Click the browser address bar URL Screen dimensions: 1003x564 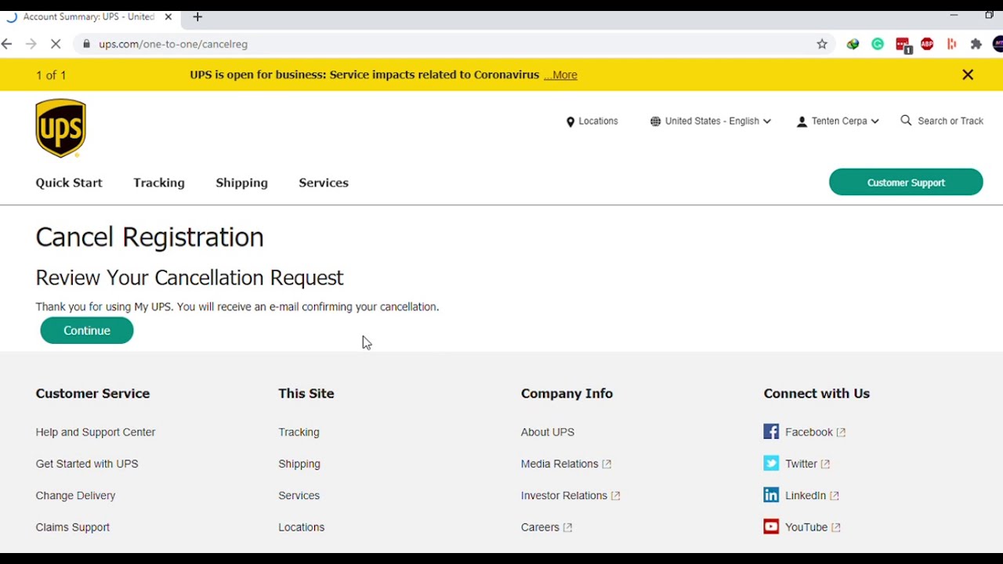173,45
